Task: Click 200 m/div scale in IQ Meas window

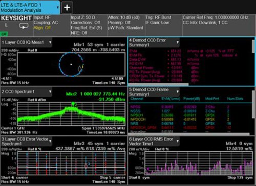Action: 10,50
